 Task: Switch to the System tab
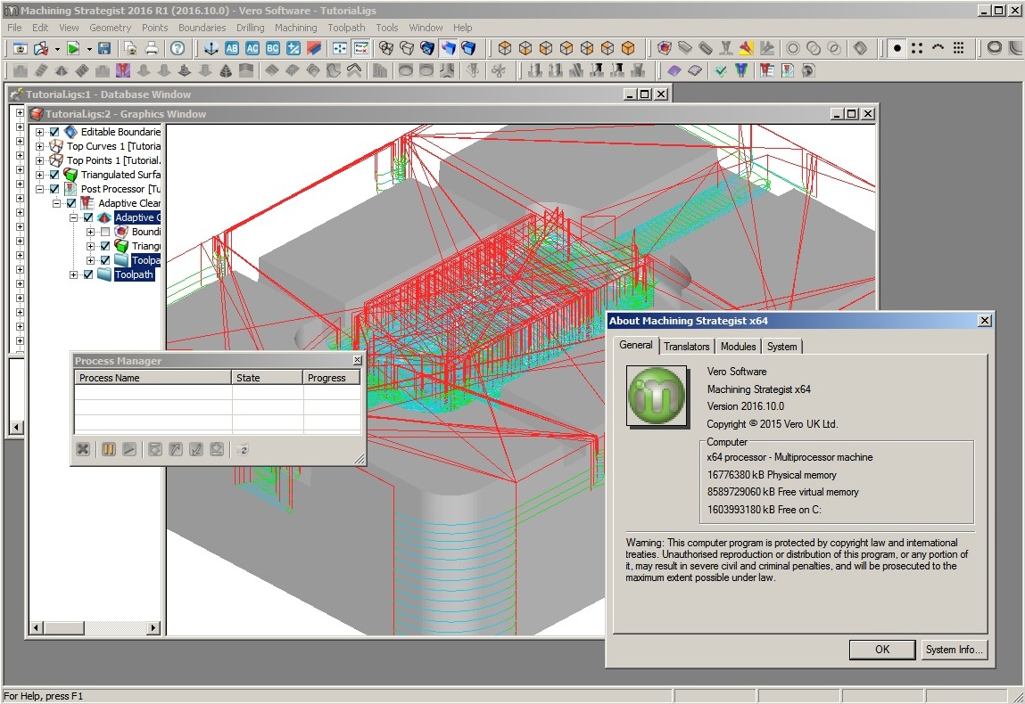(x=781, y=346)
